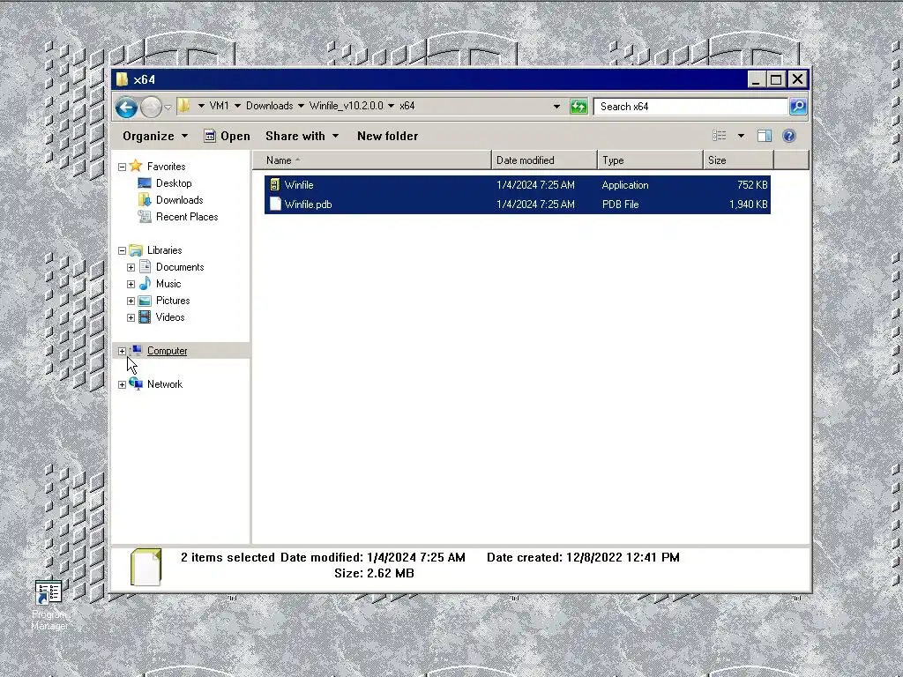Click the Libraries folder icon
The width and height of the screenshot is (903, 677).
pyautogui.click(x=136, y=249)
